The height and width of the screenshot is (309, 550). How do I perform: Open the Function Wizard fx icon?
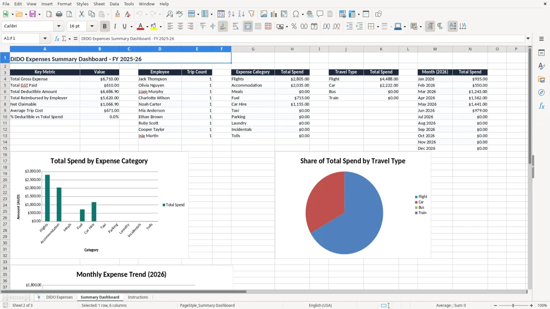(x=57, y=39)
